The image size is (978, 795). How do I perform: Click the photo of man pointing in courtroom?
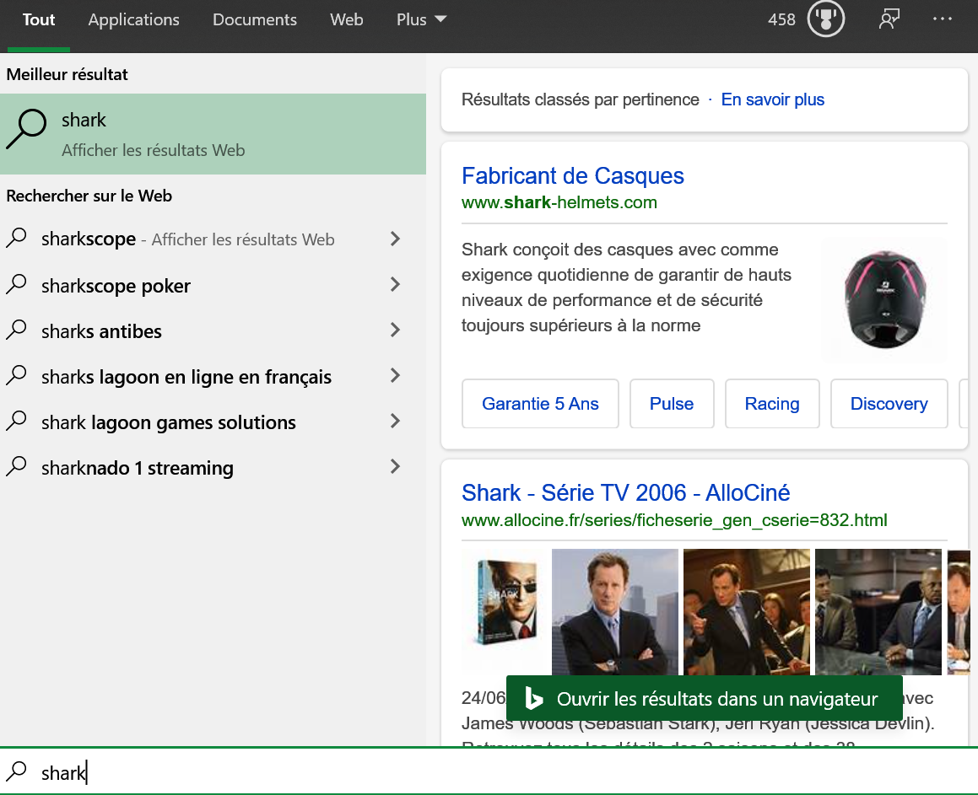(747, 611)
